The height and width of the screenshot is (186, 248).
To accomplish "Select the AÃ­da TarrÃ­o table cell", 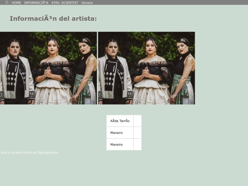I will point(120,121).
